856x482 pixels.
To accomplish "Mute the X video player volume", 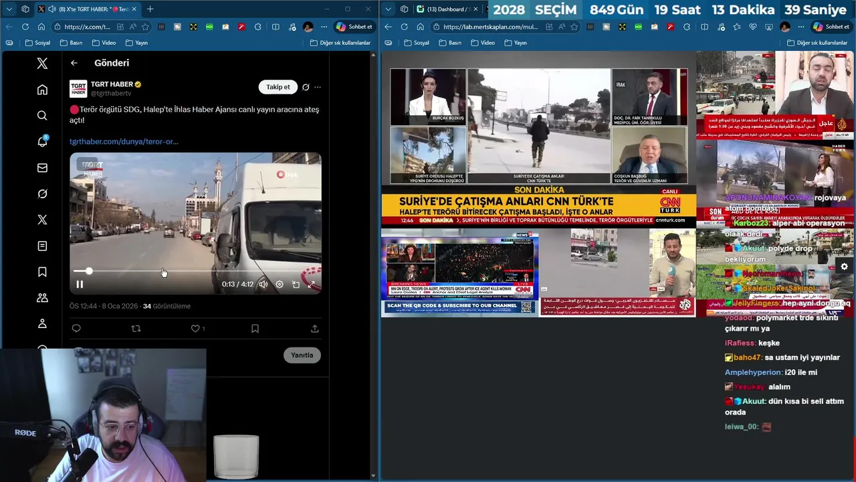I will pyautogui.click(x=263, y=285).
